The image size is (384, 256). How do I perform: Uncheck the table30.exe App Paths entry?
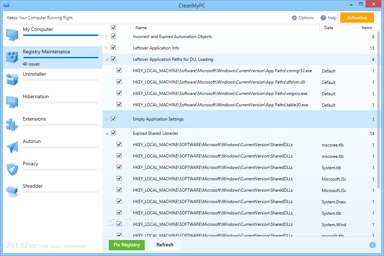(x=119, y=105)
